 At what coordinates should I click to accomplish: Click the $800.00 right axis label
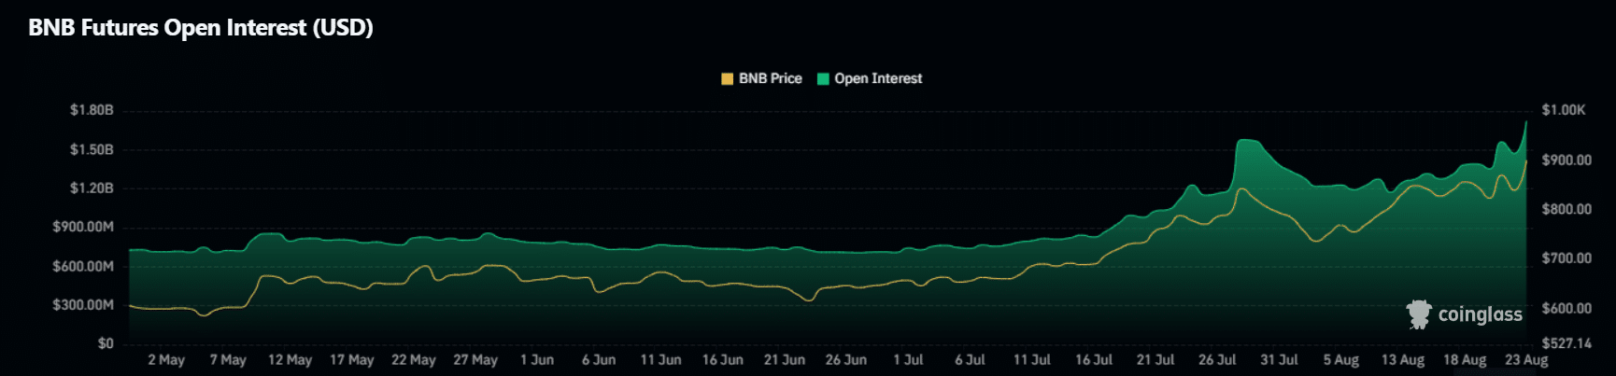pos(1566,209)
